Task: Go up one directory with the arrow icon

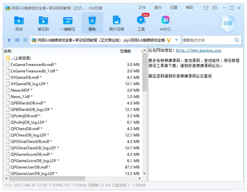Action: pyautogui.click(x=9, y=40)
